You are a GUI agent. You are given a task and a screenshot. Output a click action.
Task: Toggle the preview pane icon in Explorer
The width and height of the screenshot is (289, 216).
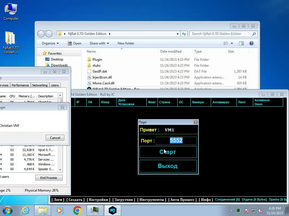241,43
